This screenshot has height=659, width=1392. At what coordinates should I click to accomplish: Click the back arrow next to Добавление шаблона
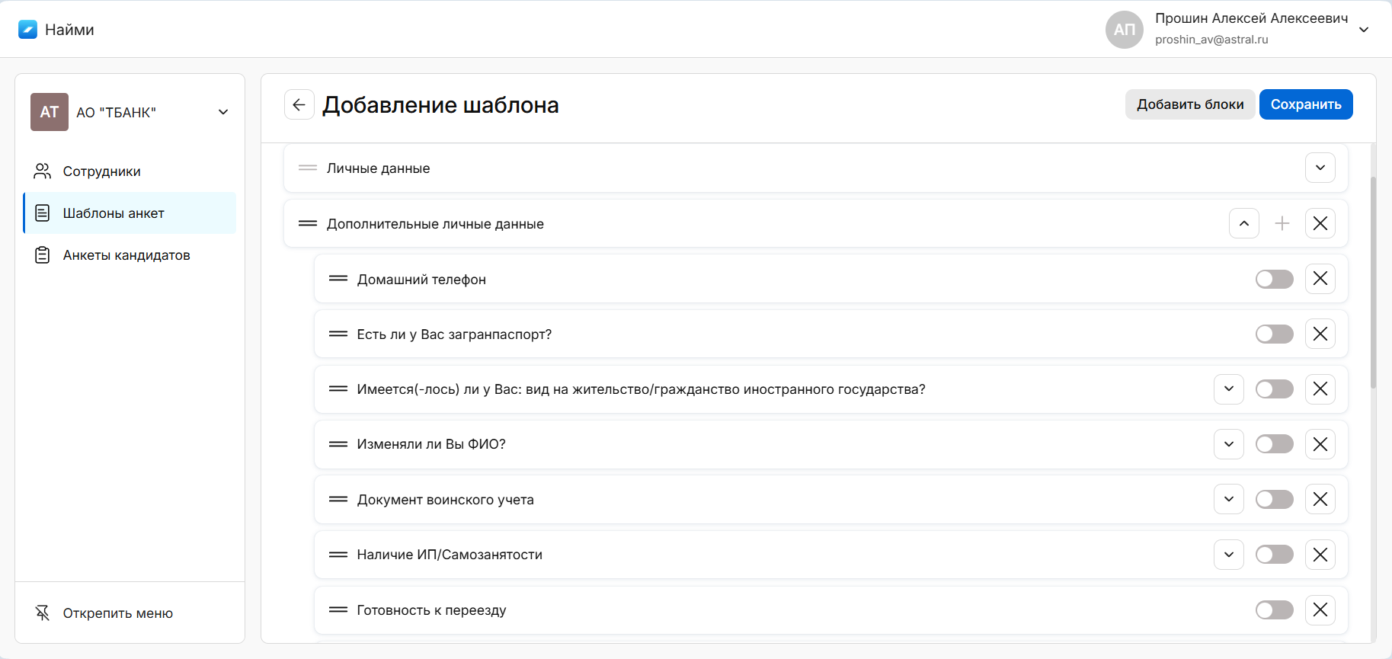(299, 104)
